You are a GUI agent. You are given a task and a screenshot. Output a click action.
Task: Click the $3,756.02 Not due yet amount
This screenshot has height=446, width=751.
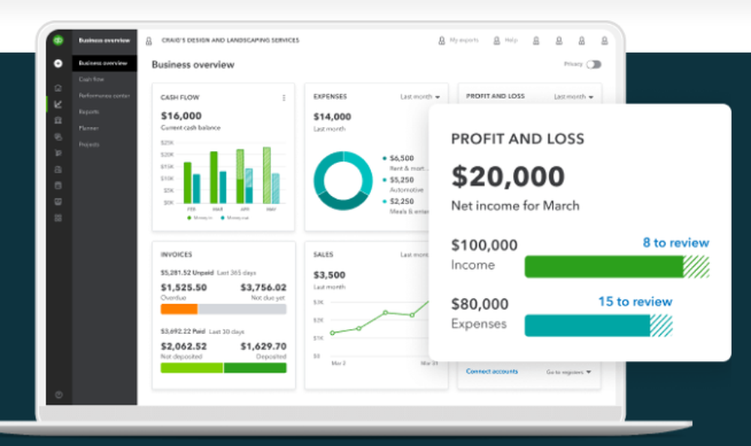point(264,288)
